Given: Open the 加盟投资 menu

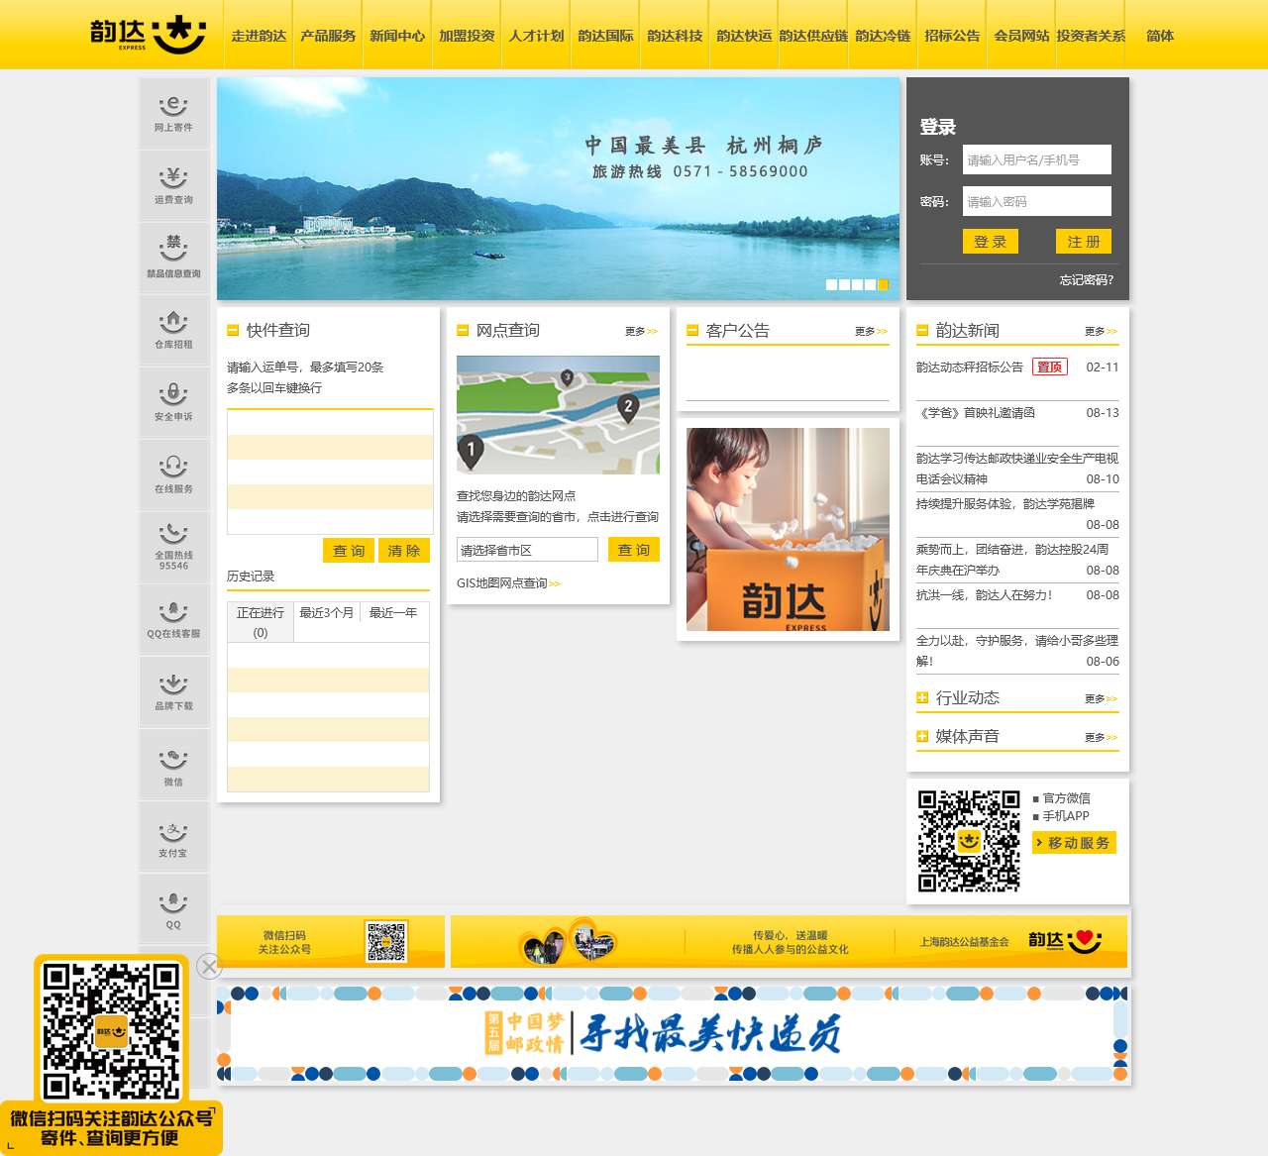Looking at the screenshot, I should coord(467,35).
